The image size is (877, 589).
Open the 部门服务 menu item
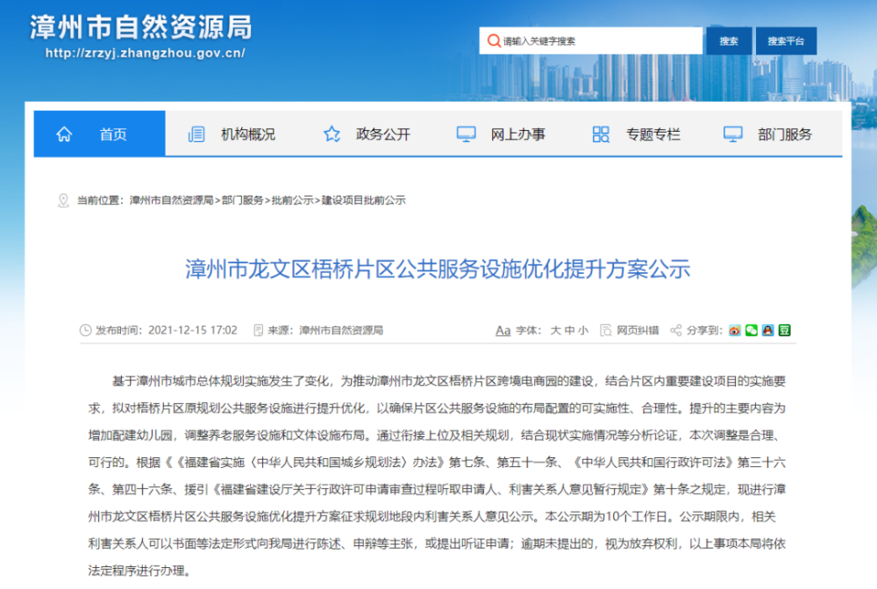pos(785,134)
